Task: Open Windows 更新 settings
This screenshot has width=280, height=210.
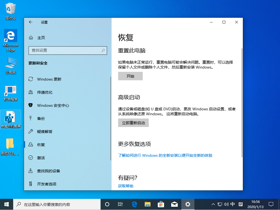Action: [x=49, y=79]
